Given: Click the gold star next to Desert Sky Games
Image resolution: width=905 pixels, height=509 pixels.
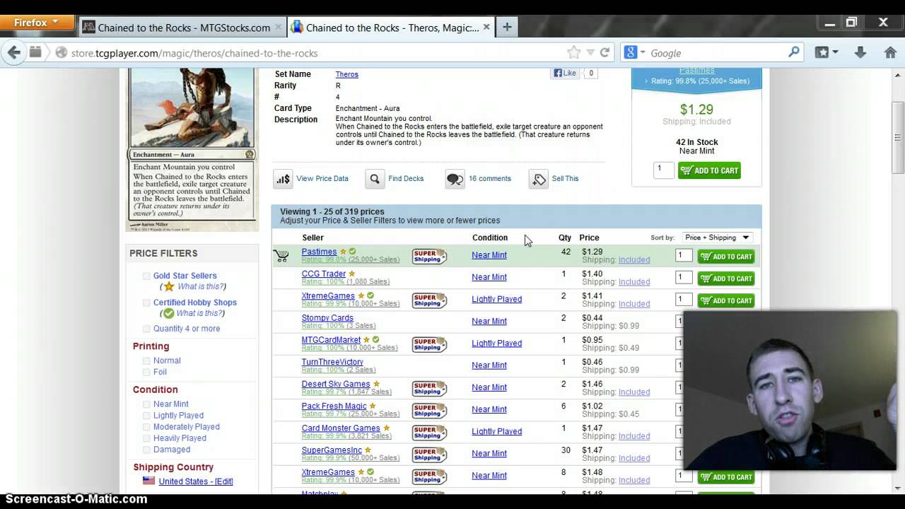Looking at the screenshot, I should pos(376,384).
